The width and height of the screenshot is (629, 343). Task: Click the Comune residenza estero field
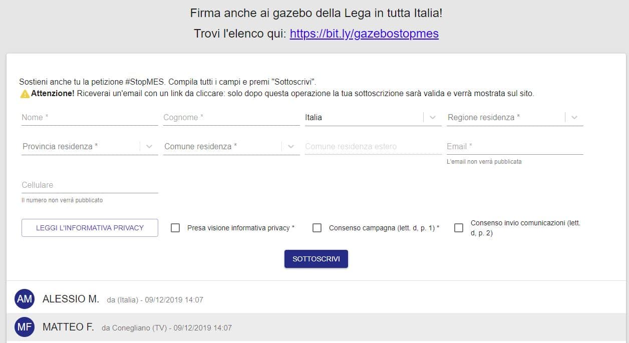tap(373, 146)
